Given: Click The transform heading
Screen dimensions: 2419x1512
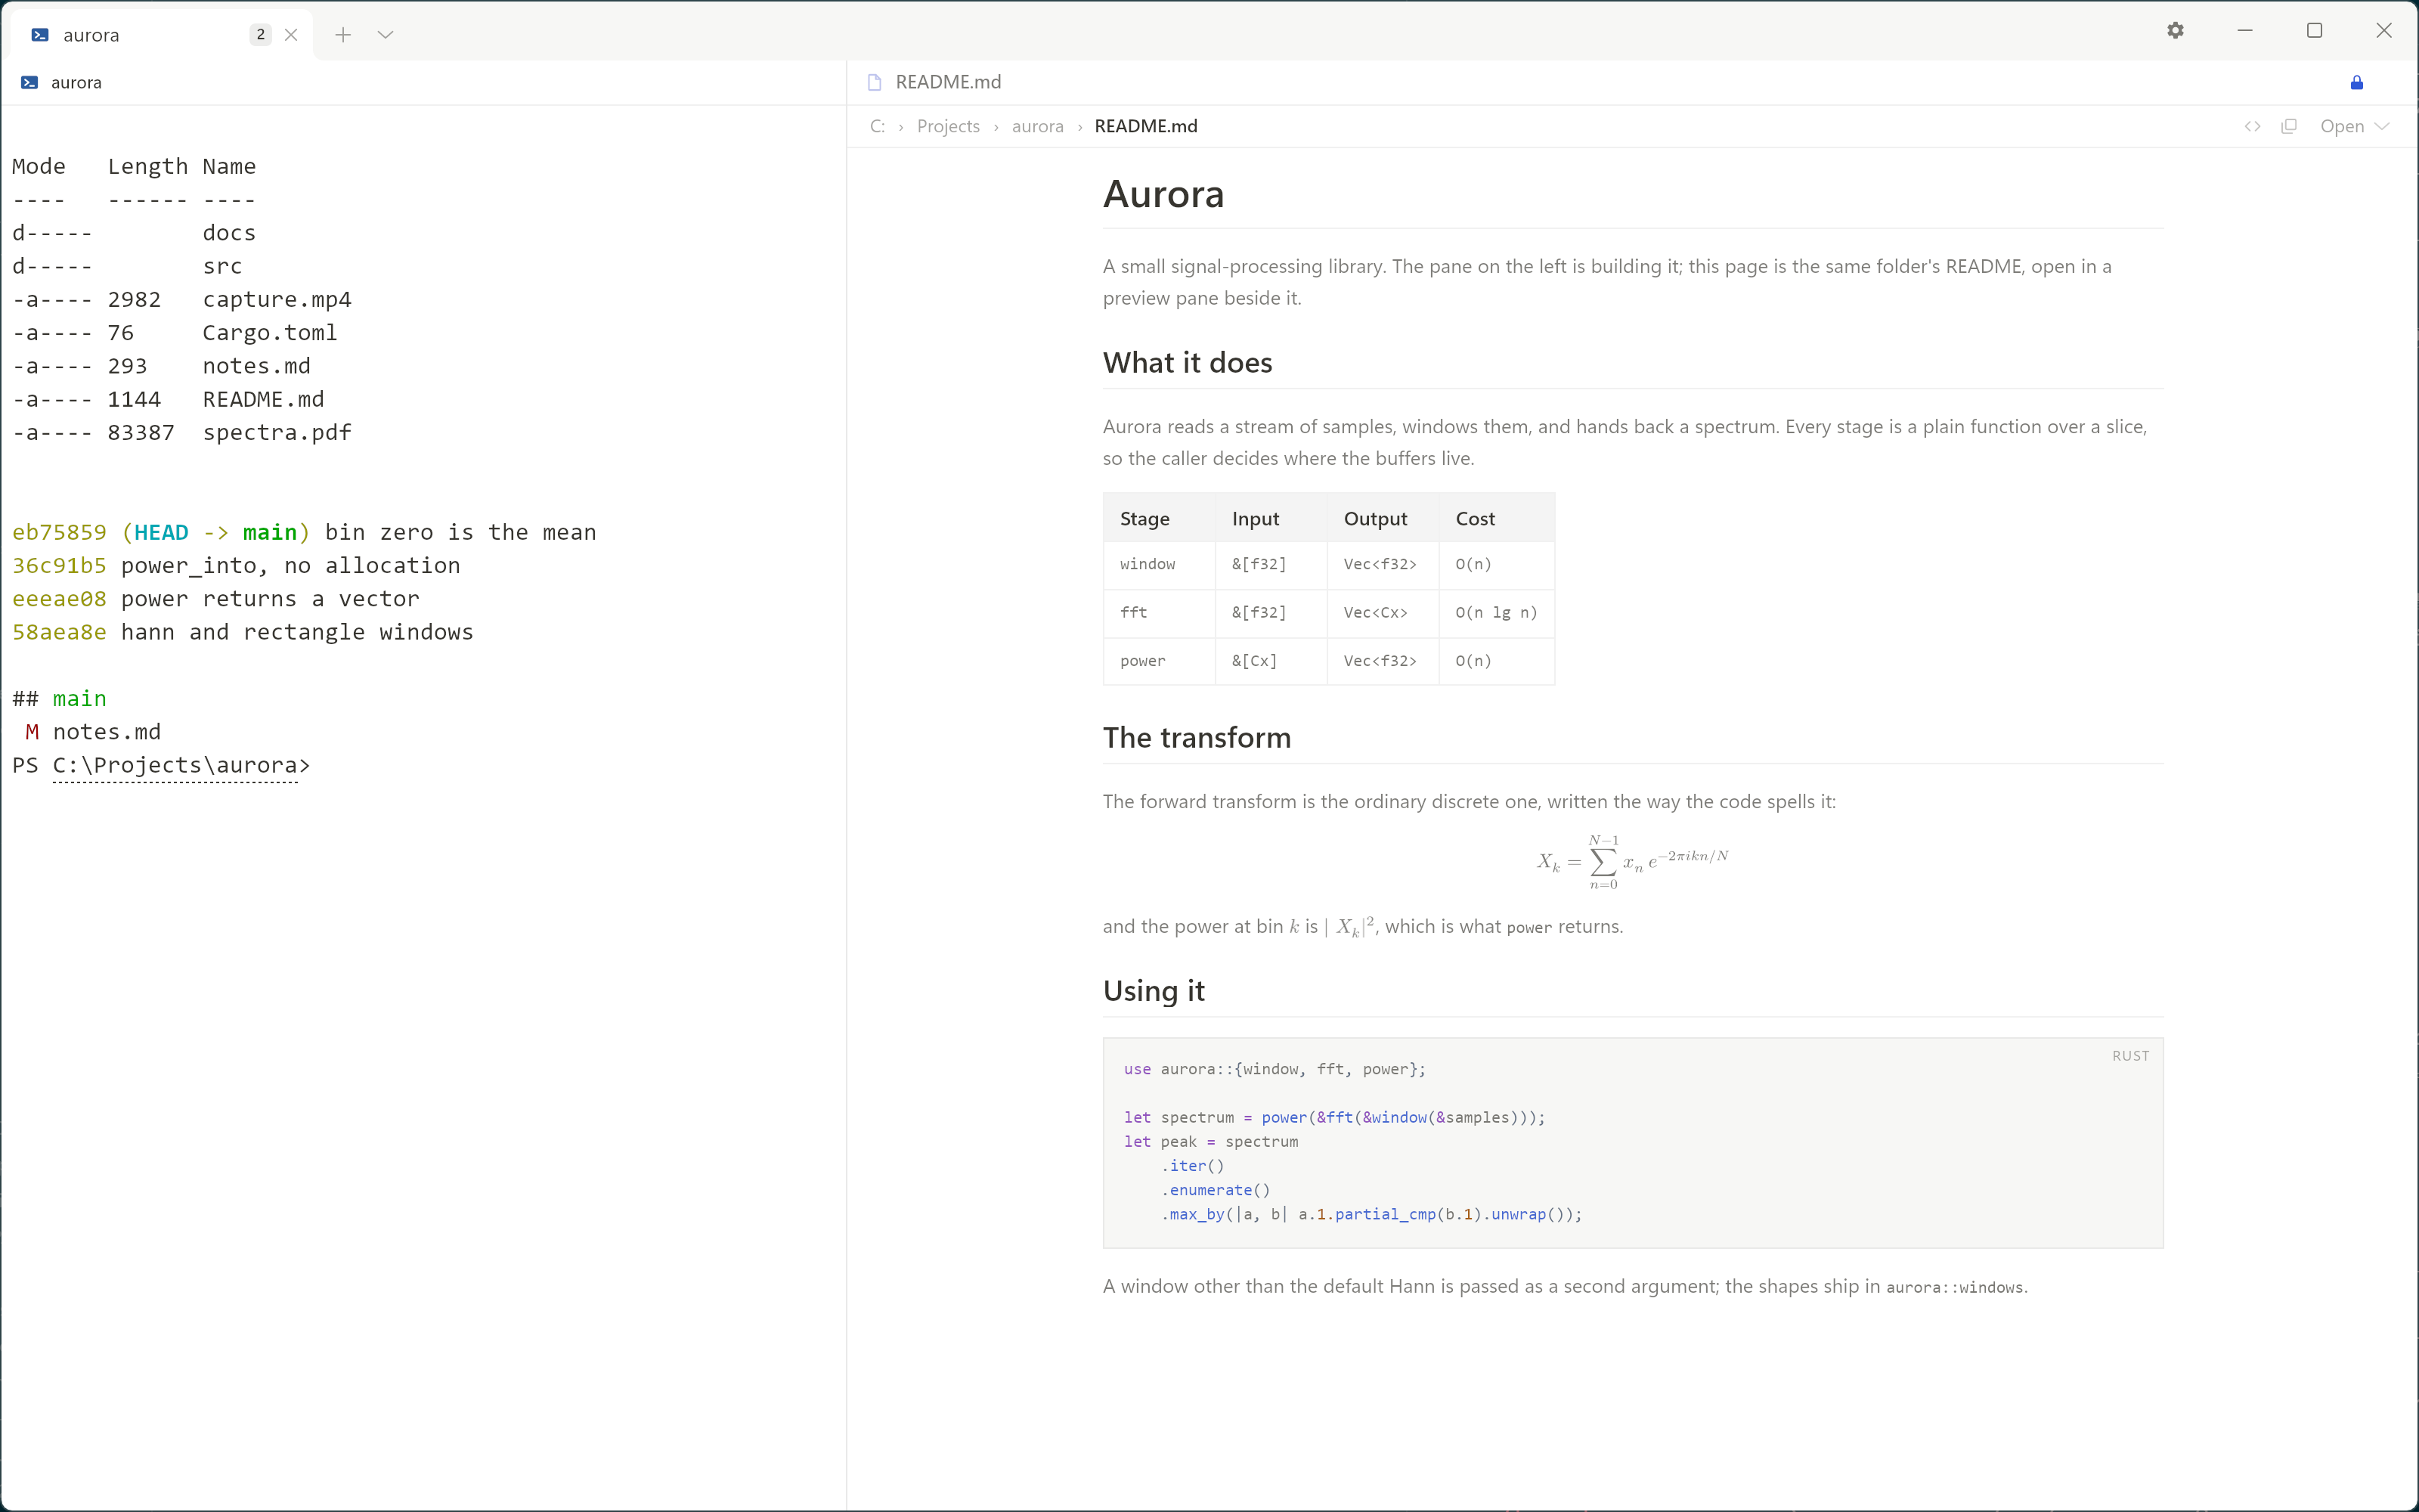Looking at the screenshot, I should 1197,738.
